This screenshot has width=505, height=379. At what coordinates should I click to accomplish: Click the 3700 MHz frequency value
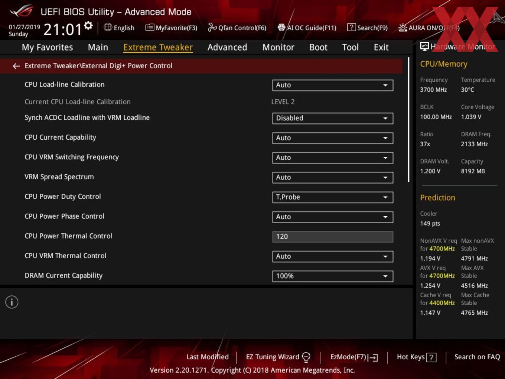(433, 90)
